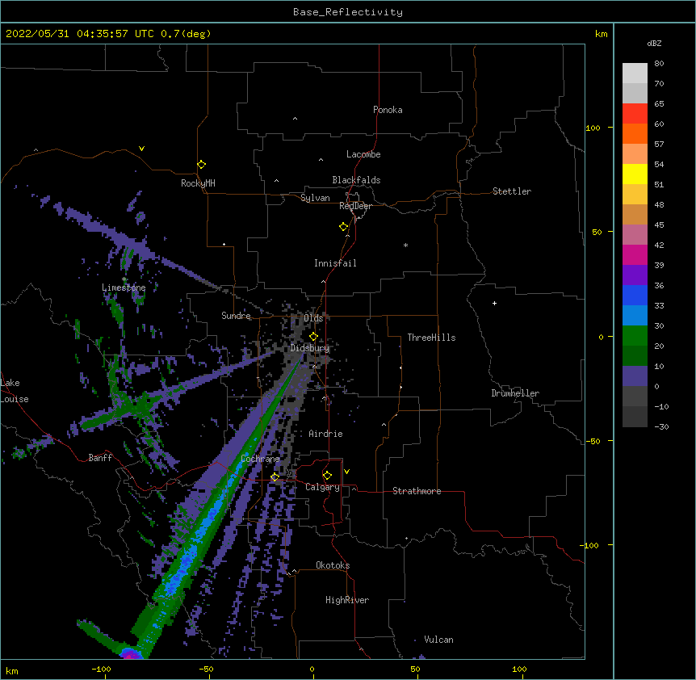The height and width of the screenshot is (680, 696).
Task: Click the yellow V marker northwest of RockyMH
Action: (x=141, y=149)
